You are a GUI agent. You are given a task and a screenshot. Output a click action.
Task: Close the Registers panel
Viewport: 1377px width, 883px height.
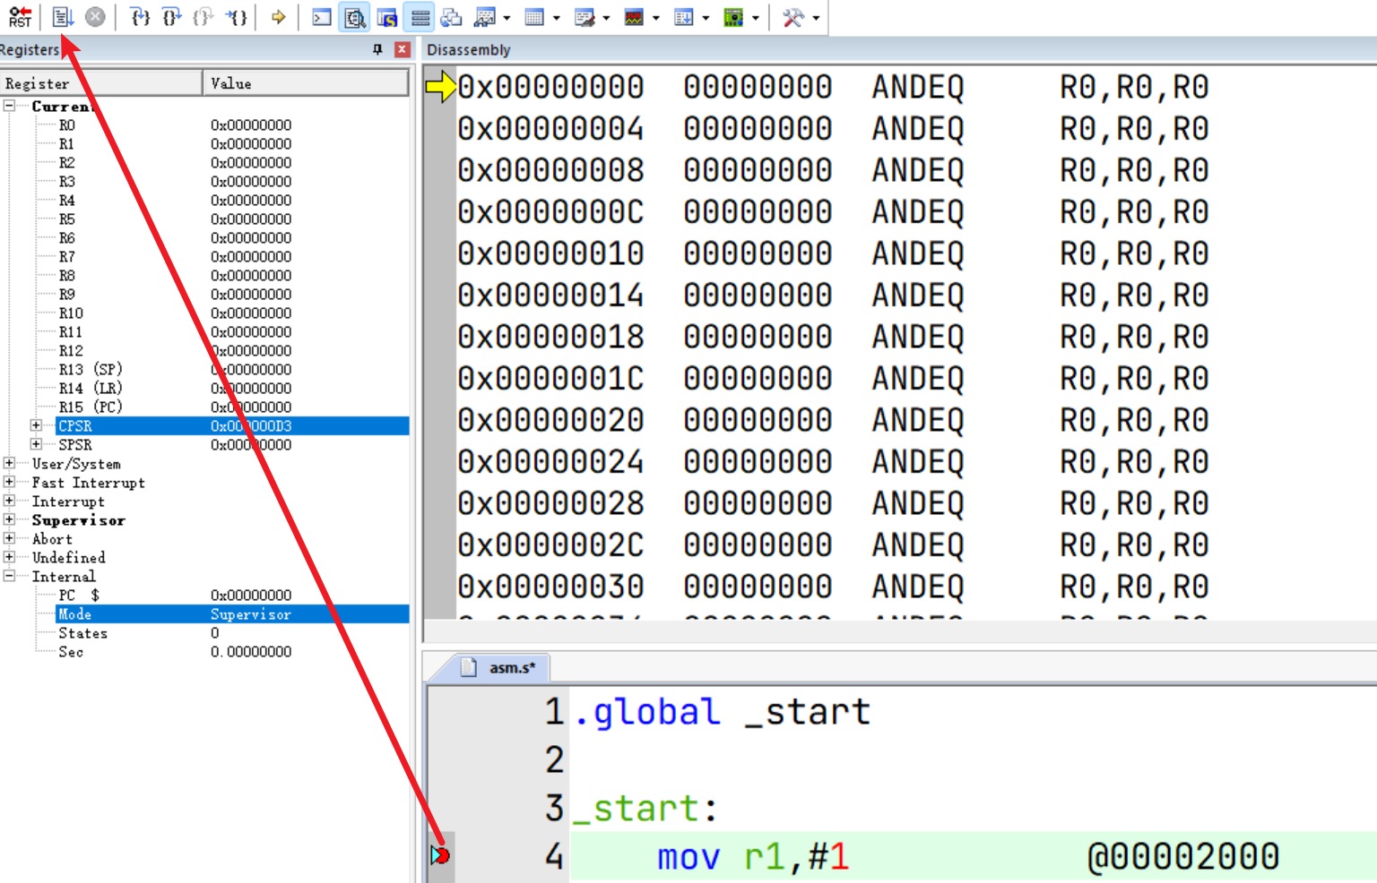tap(403, 49)
